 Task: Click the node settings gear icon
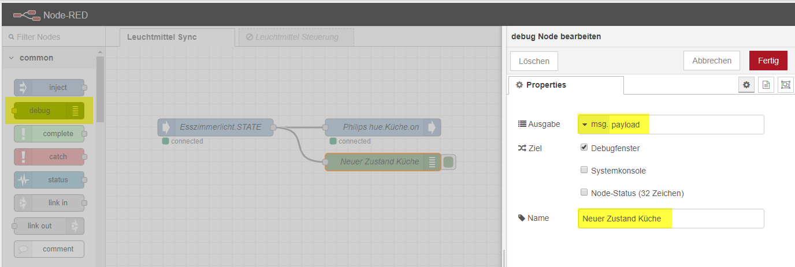(x=746, y=85)
